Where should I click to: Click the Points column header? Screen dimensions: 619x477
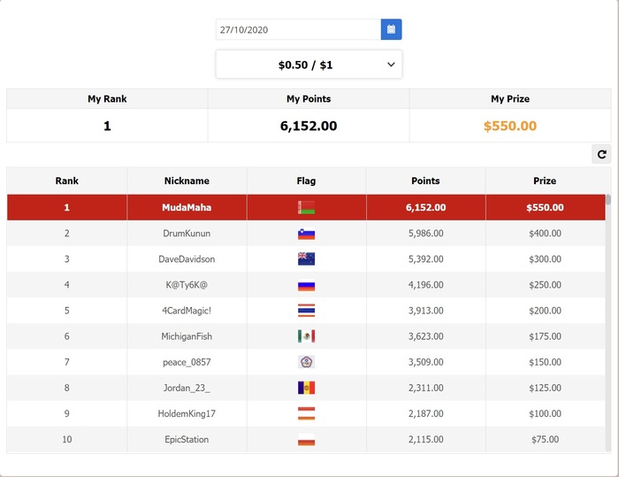click(x=425, y=181)
